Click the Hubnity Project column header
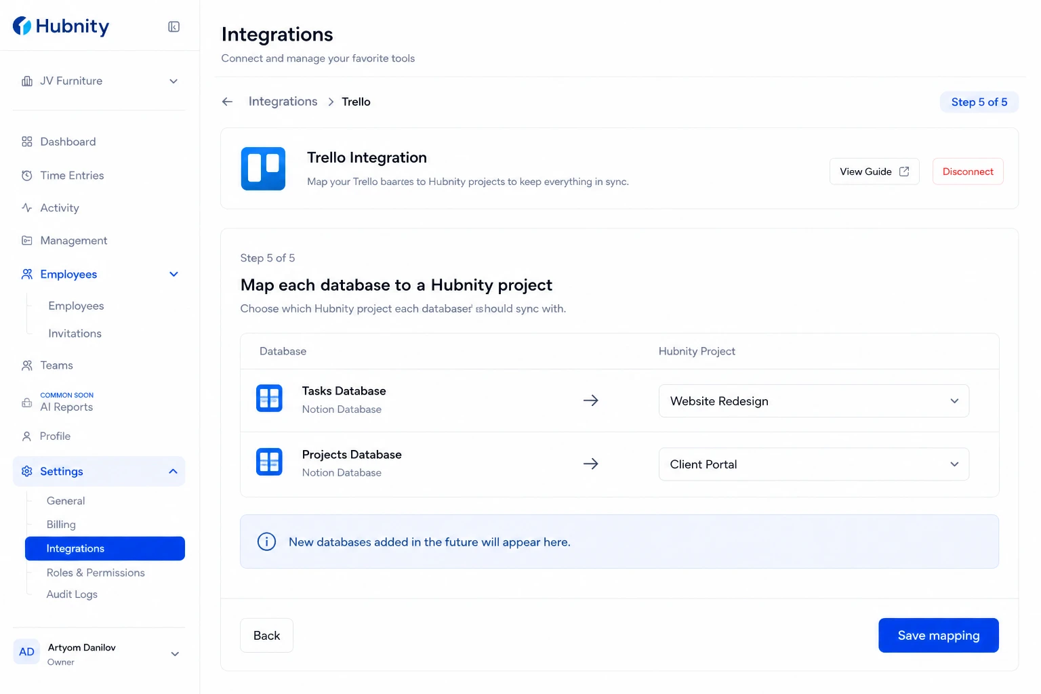Screen dimensions: 1041x694 697,351
